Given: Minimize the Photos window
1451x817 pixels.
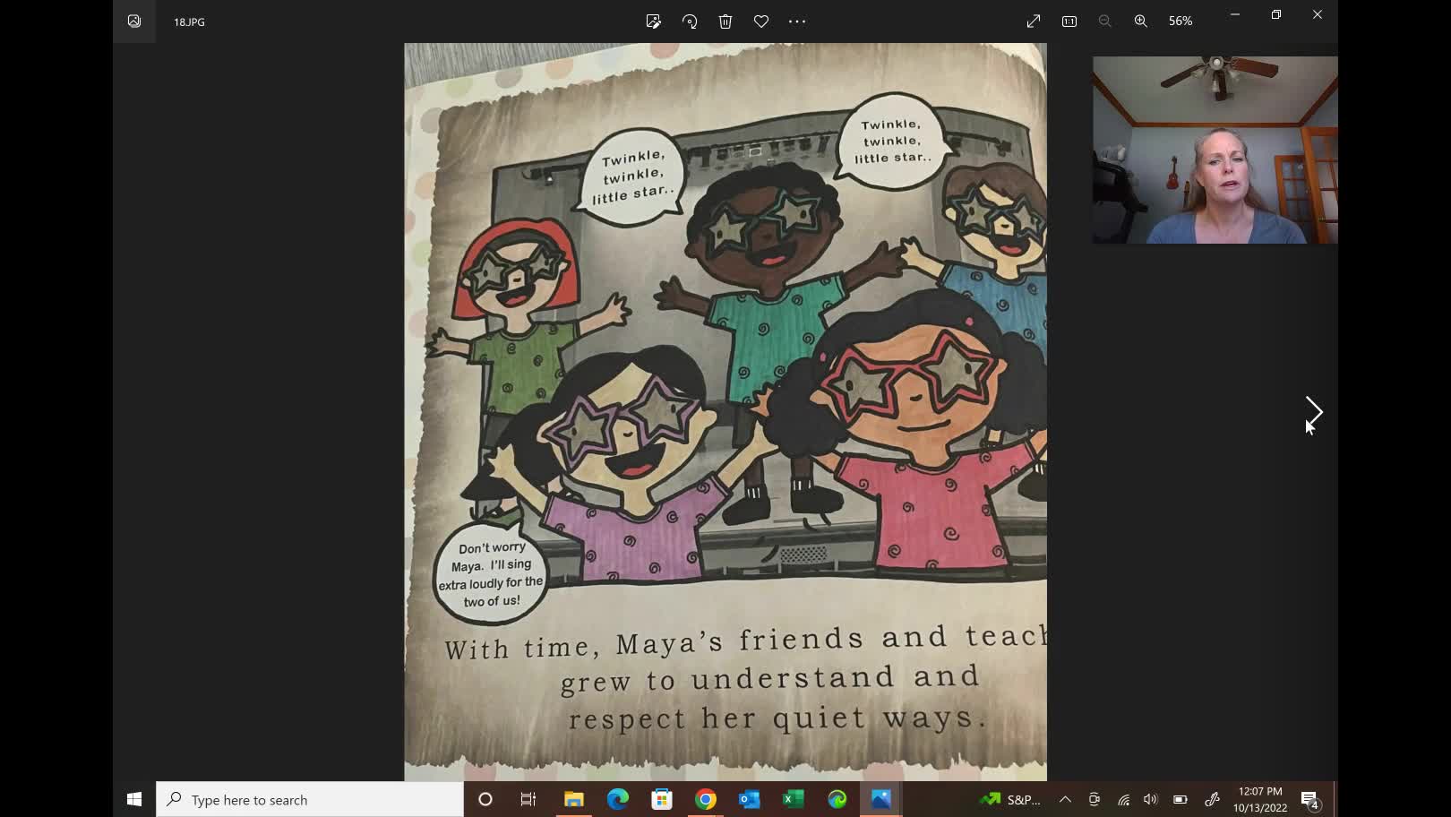Looking at the screenshot, I should coord(1235,14).
